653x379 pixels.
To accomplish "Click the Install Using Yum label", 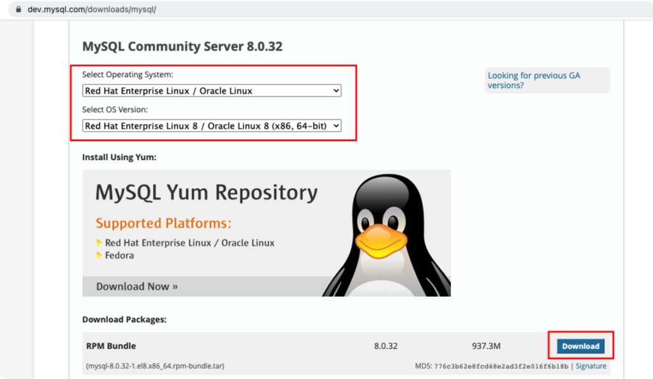I will coord(119,158).
